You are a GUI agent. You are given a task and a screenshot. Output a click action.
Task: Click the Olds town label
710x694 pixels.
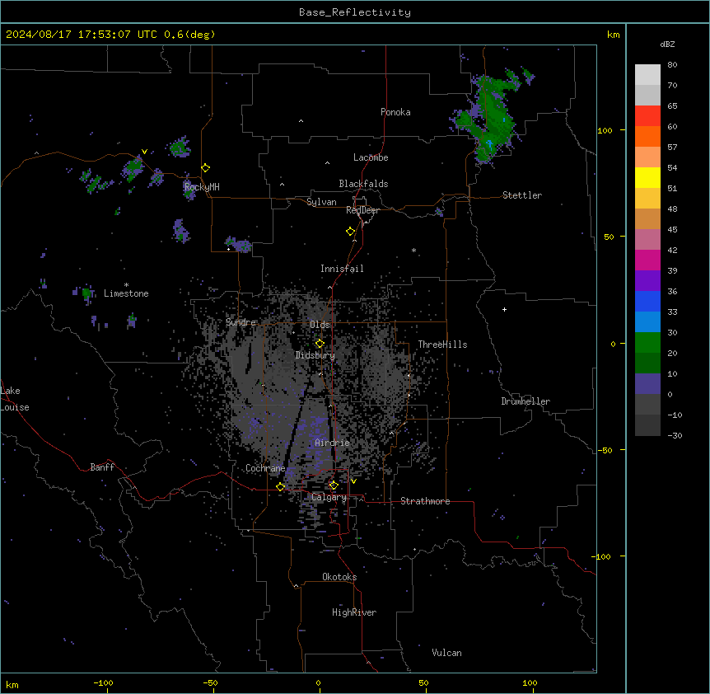(x=320, y=325)
